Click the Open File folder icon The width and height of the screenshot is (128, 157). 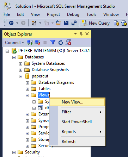point(59,23)
